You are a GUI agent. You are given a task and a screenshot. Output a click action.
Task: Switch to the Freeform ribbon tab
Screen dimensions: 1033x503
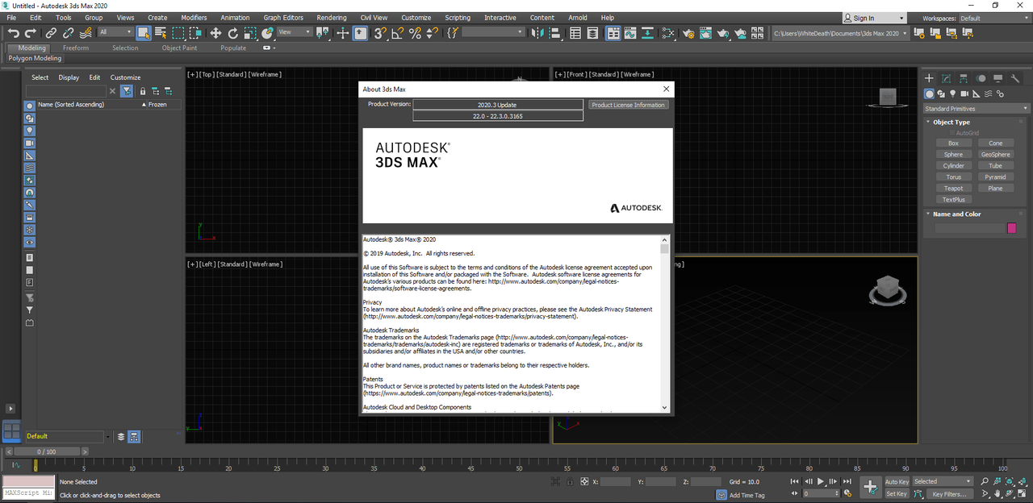coord(76,48)
